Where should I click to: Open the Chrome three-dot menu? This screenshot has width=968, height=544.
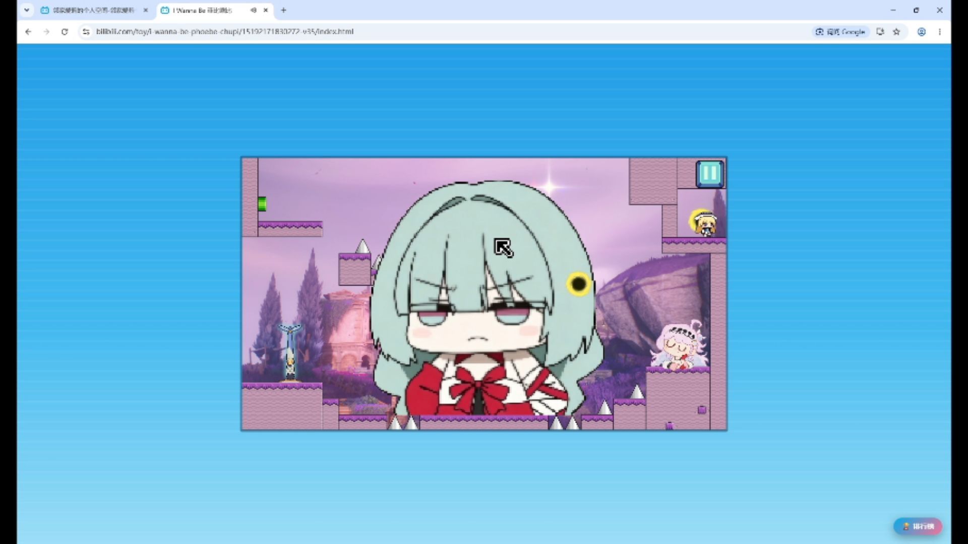[940, 32]
